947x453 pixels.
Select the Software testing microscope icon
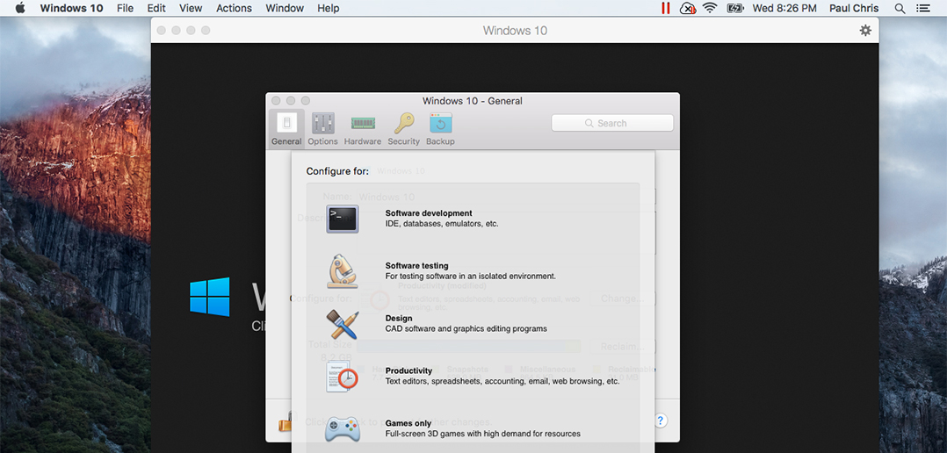343,271
